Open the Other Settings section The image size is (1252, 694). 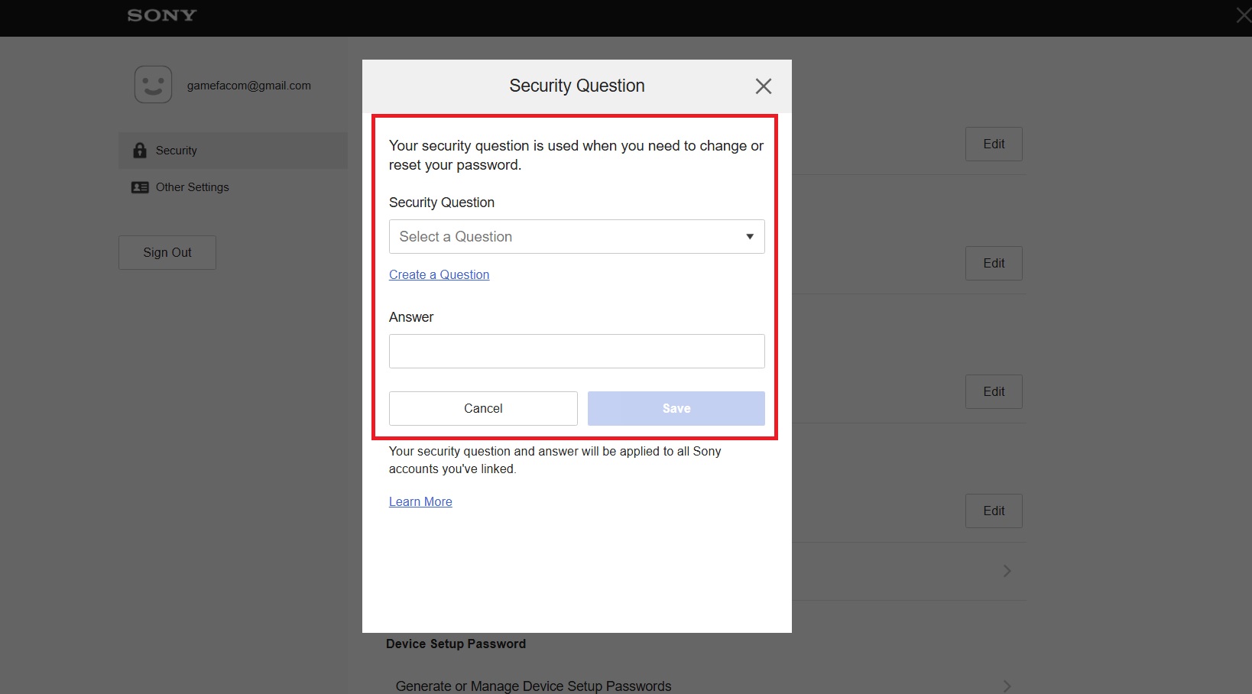point(192,187)
